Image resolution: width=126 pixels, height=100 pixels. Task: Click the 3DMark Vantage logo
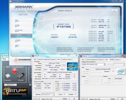tap(24, 7)
